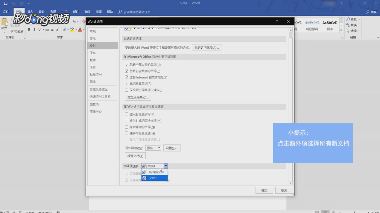Toggle 忽略全部大写的单词 checkbox
The height and width of the screenshot is (213, 380).
point(127,65)
